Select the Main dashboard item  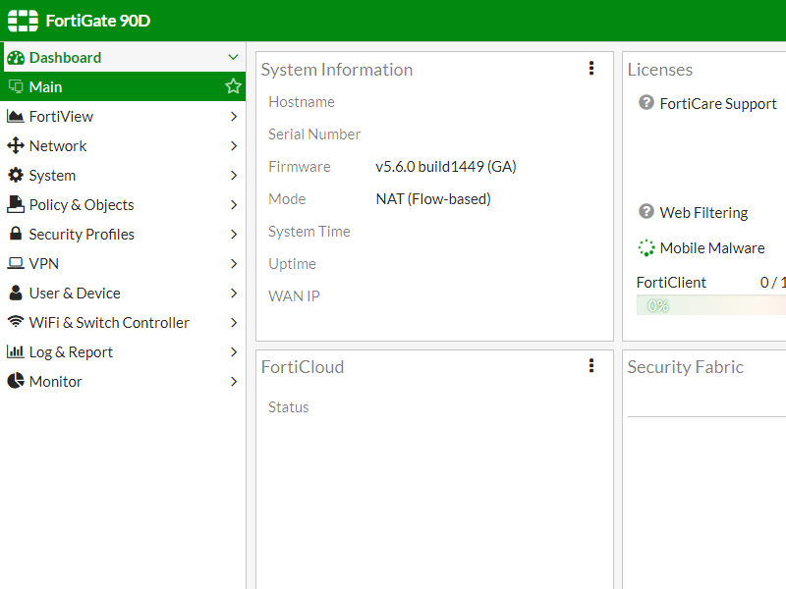[123, 86]
